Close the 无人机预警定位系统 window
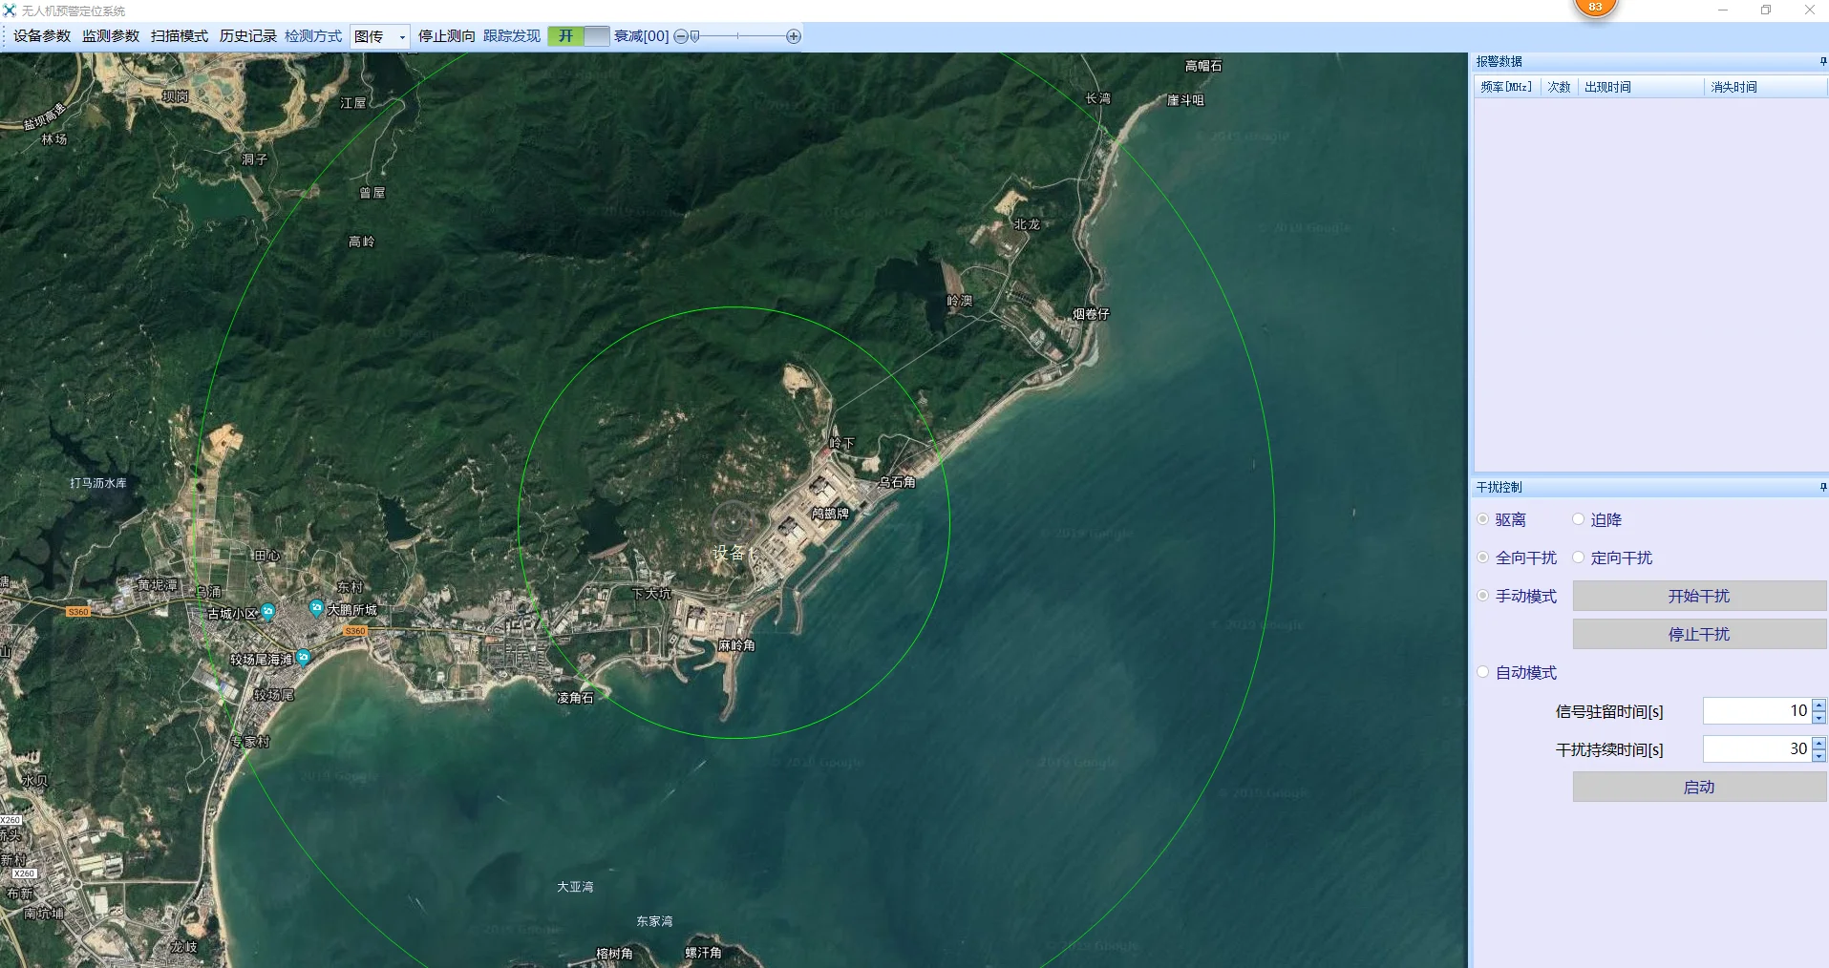The width and height of the screenshot is (1829, 968). (x=1809, y=11)
